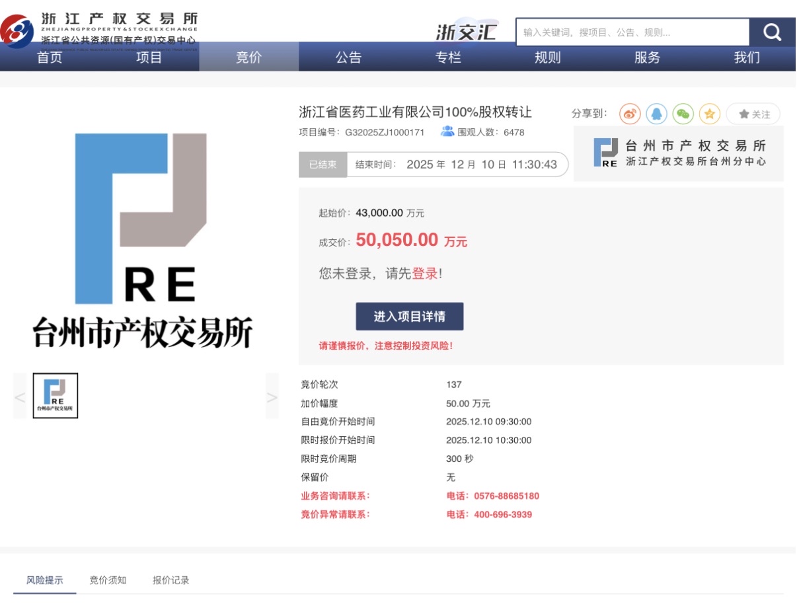This screenshot has height=608, width=797.
Task: Click the search magnifier icon
Action: click(x=772, y=32)
